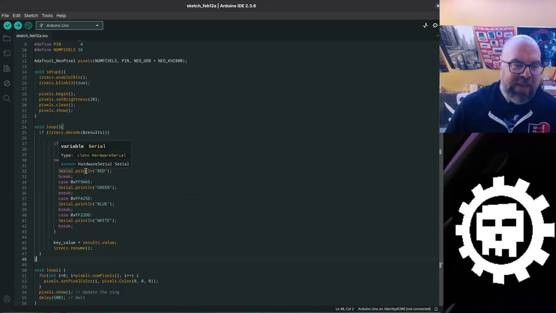Viewport: 556px width, 313px height.
Task: Open the Sketch menu
Action: (31, 16)
